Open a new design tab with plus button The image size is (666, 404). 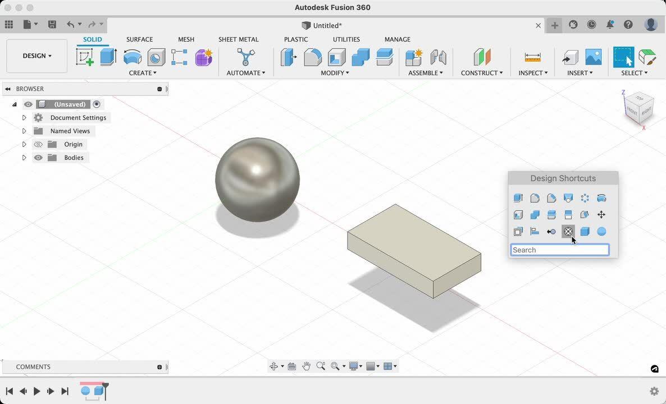(x=554, y=25)
